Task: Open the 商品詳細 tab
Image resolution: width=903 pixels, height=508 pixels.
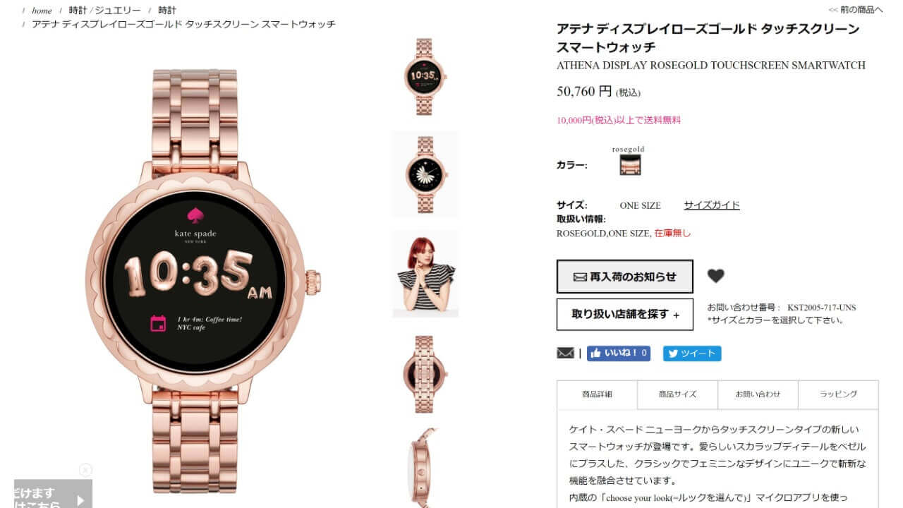Action: click(597, 394)
